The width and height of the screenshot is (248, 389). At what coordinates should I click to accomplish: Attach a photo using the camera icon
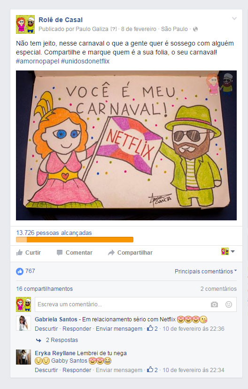214,304
